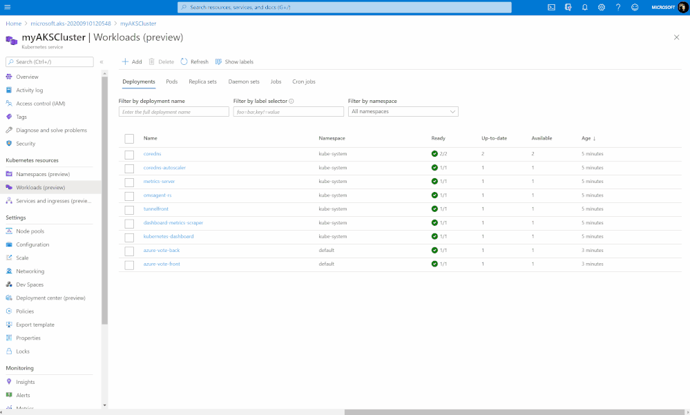The width and height of the screenshot is (690, 415).
Task: Focus the top search resources bar
Action: (x=345, y=7)
